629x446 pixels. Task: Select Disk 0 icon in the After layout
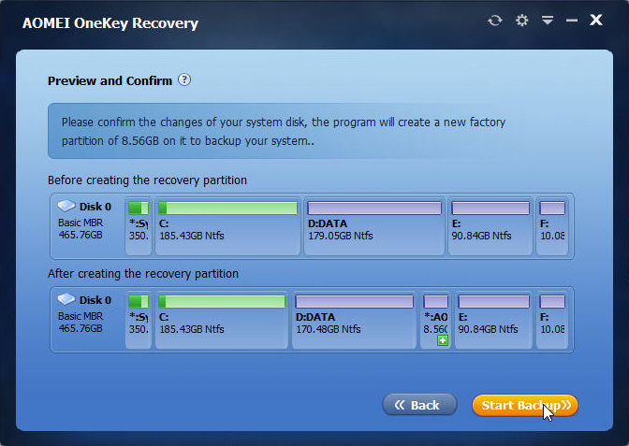66,299
